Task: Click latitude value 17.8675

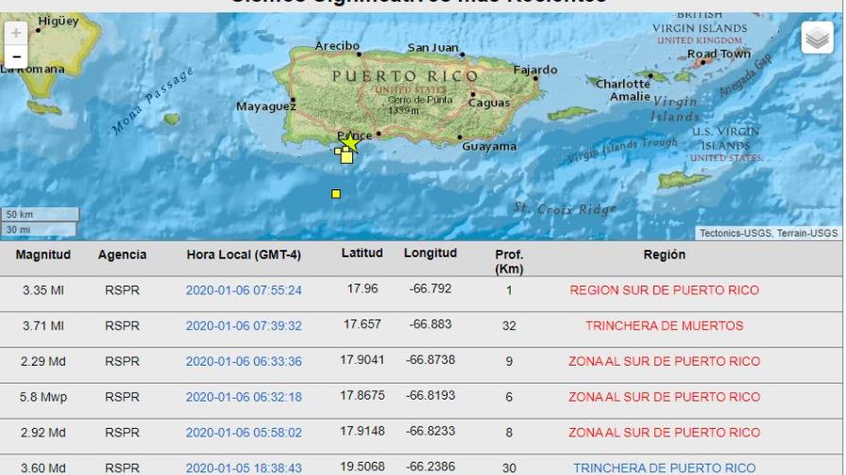Action: pos(362,395)
